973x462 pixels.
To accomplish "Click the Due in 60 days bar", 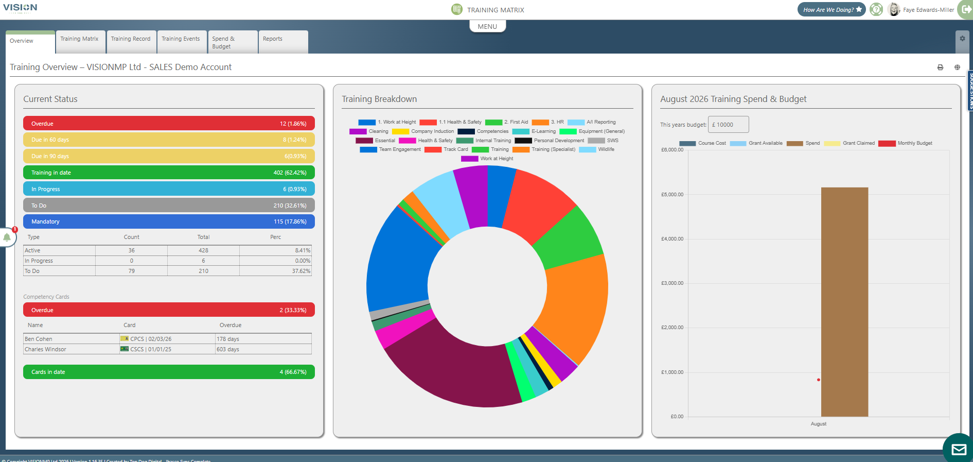I will point(169,140).
